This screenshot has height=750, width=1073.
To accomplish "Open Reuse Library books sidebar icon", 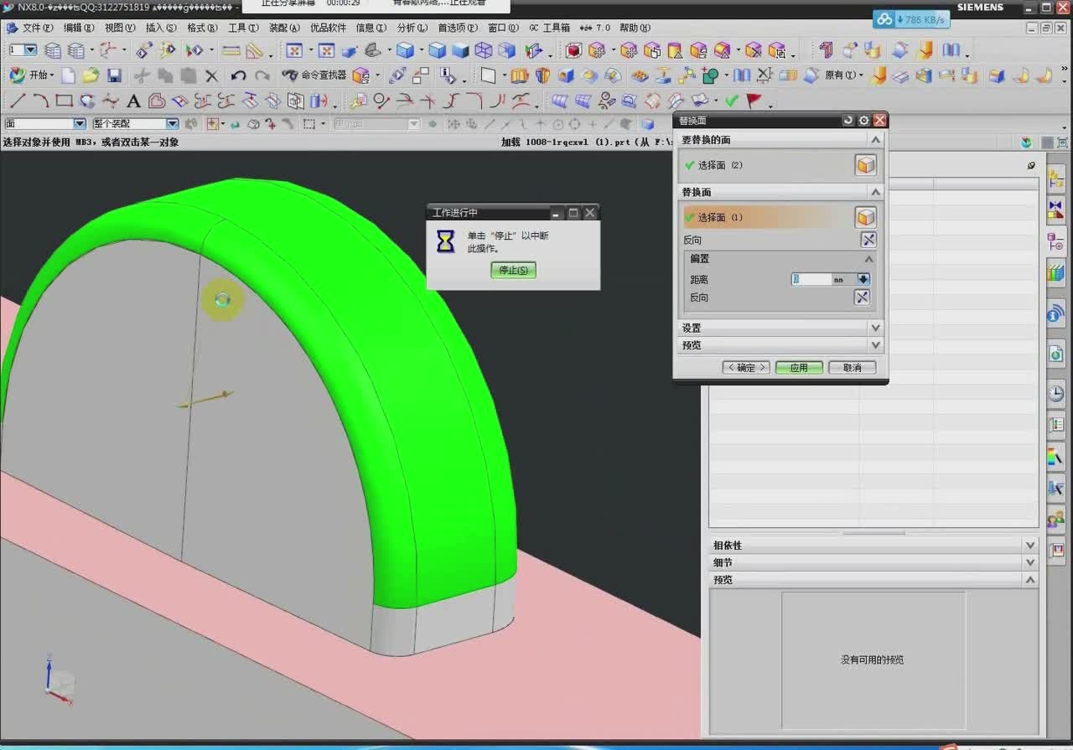I will pyautogui.click(x=1055, y=272).
